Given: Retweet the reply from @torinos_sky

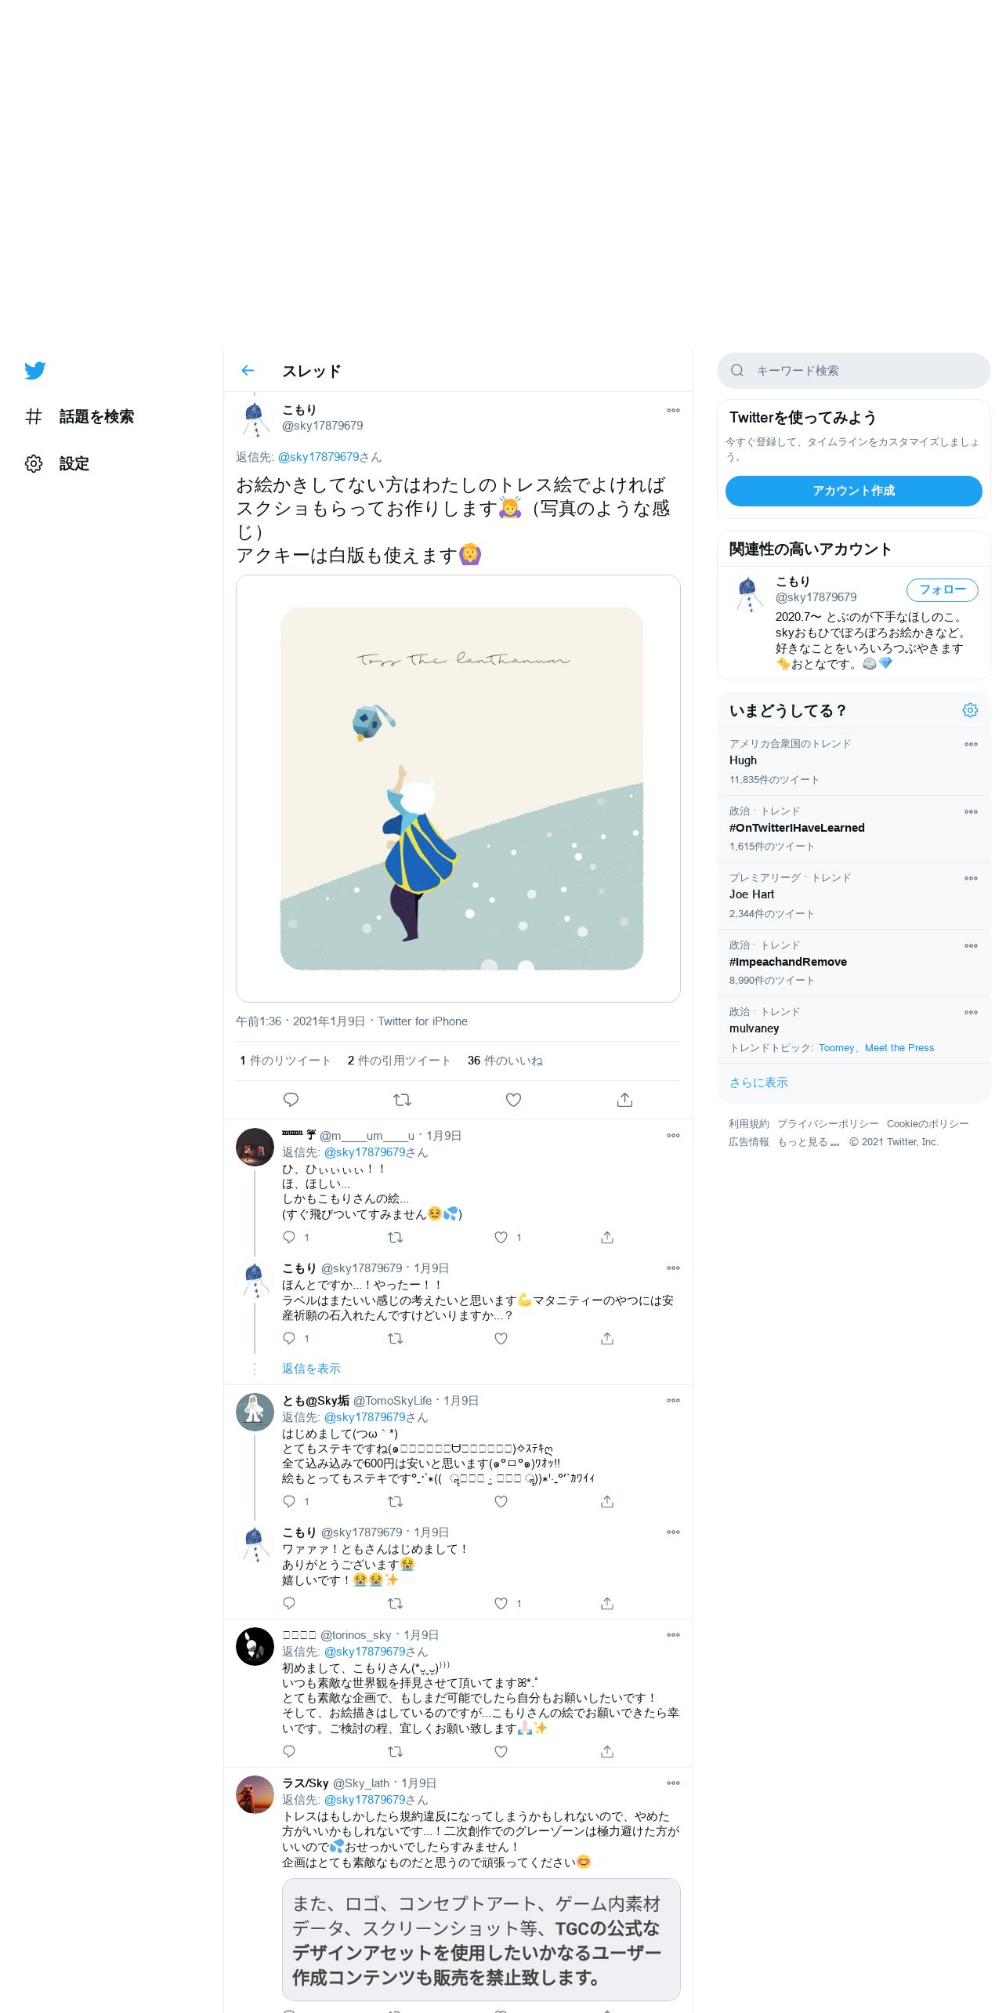Looking at the screenshot, I should [x=395, y=1751].
